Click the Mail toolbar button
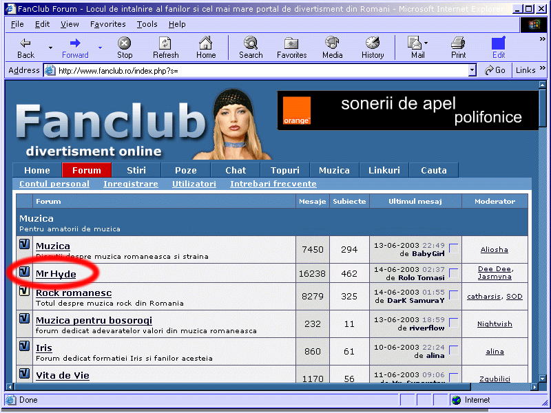This screenshot has width=551, height=413. pyautogui.click(x=415, y=47)
